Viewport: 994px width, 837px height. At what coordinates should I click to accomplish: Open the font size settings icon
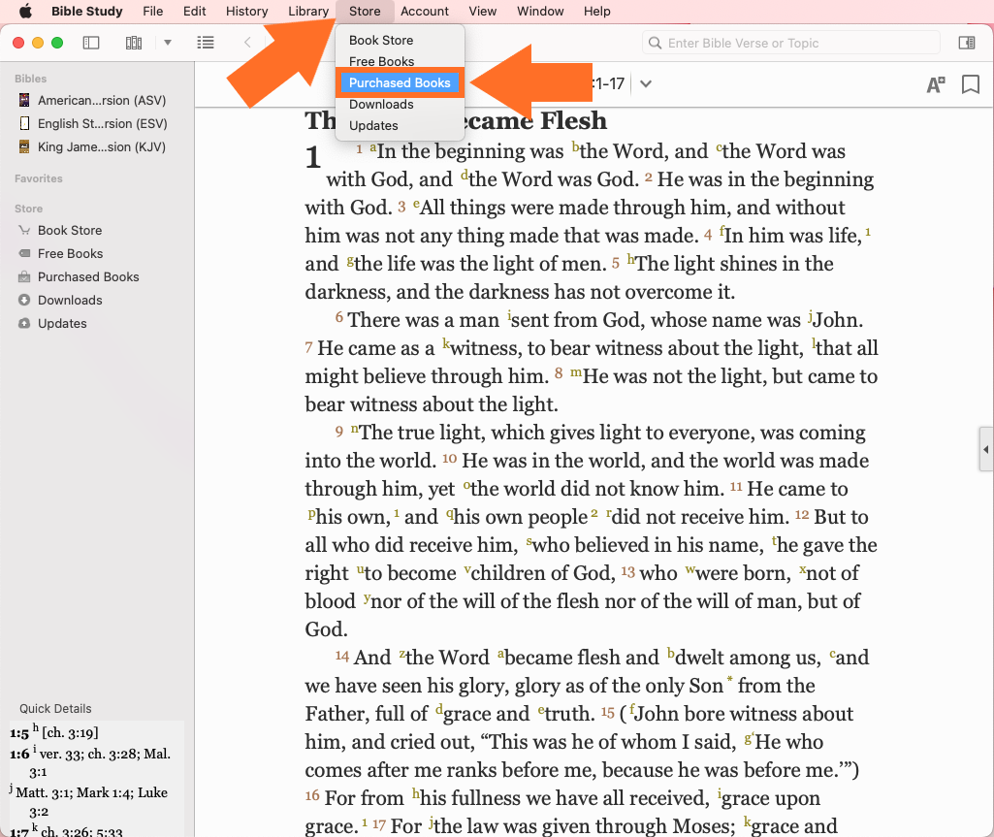pyautogui.click(x=935, y=84)
